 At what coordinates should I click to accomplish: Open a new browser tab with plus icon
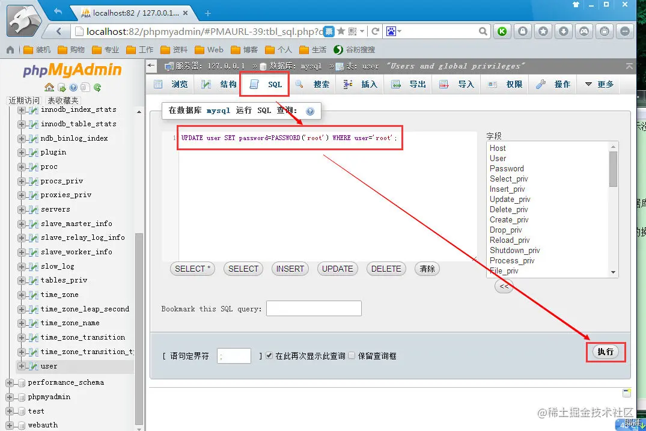pos(208,13)
